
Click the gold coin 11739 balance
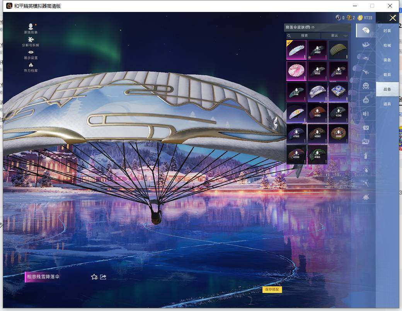pyautogui.click(x=365, y=18)
